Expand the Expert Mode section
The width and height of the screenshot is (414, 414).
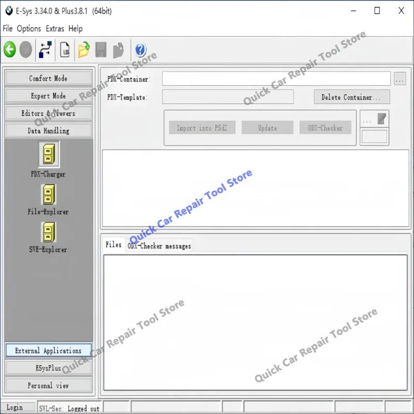48,96
